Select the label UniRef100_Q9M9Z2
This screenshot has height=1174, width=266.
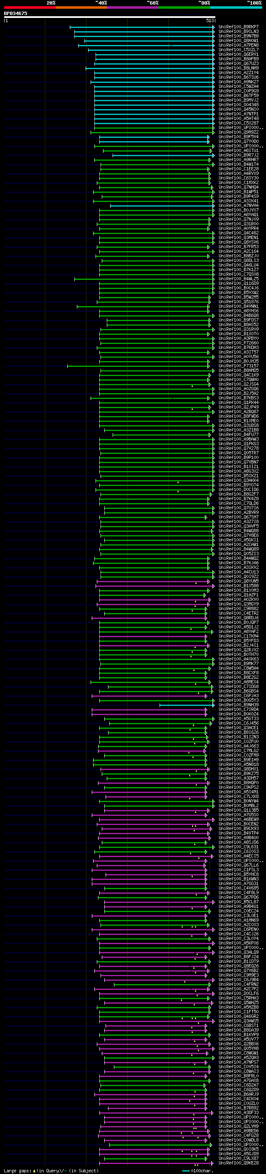[x=239, y=132]
